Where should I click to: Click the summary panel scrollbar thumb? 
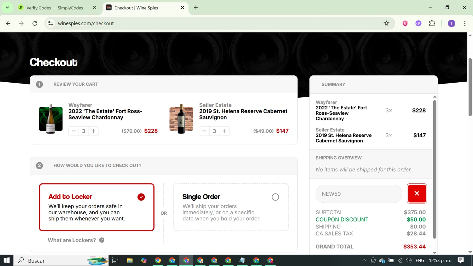pyautogui.click(x=435, y=169)
